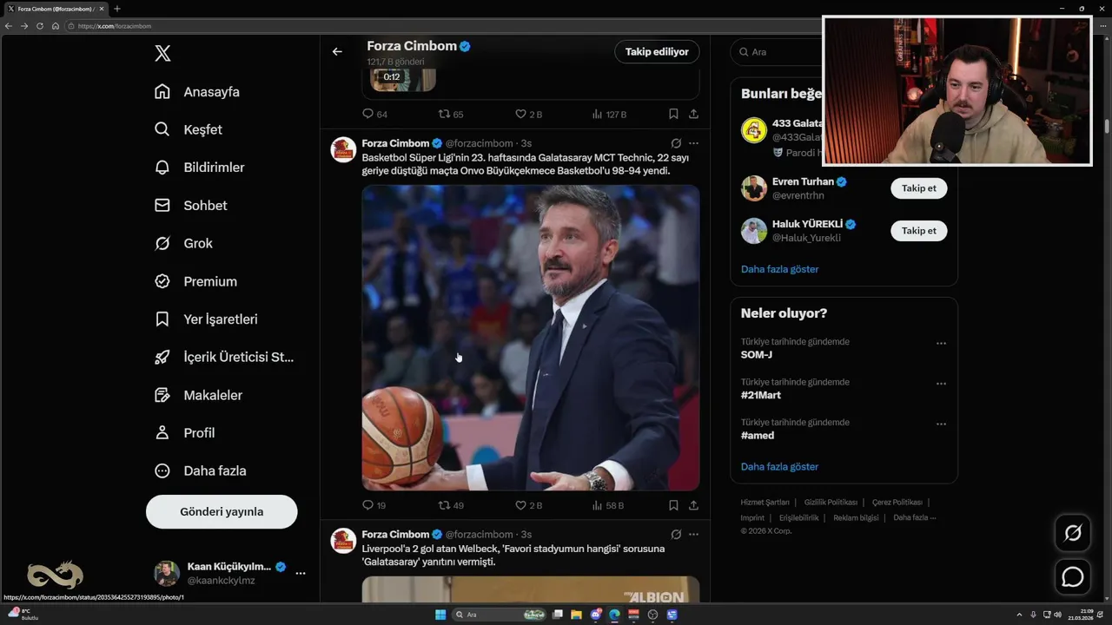Share the basketball tweet
1112x625 pixels.
coord(693,505)
